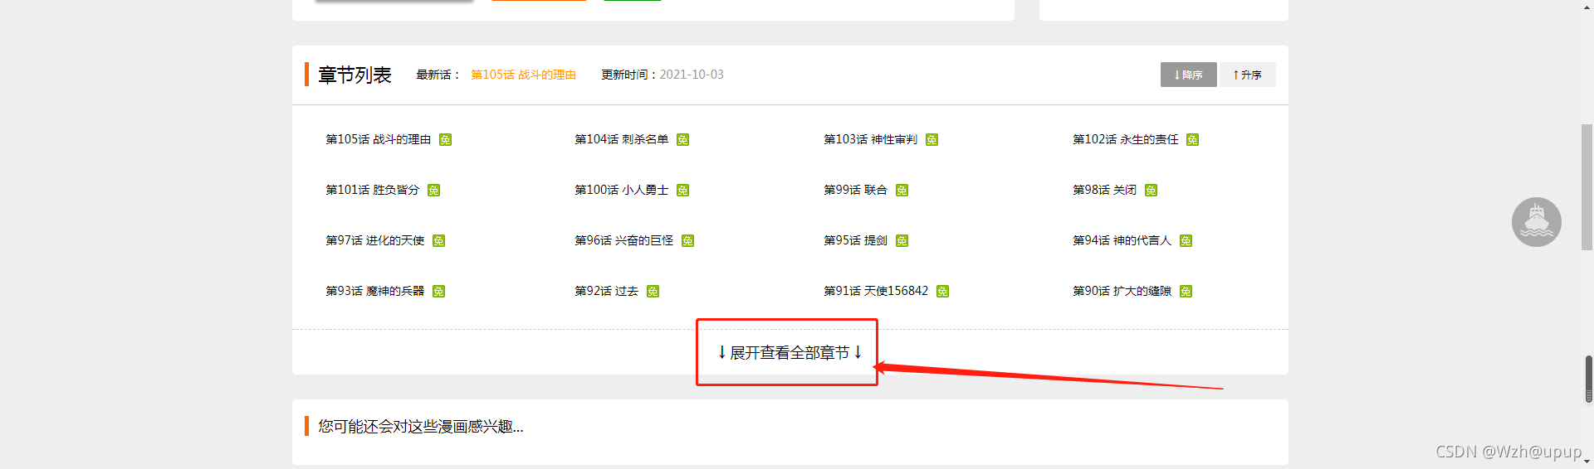Image resolution: width=1594 pixels, height=469 pixels.
Task: Open chapter 第94话 神的代言人
Action: click(1122, 240)
